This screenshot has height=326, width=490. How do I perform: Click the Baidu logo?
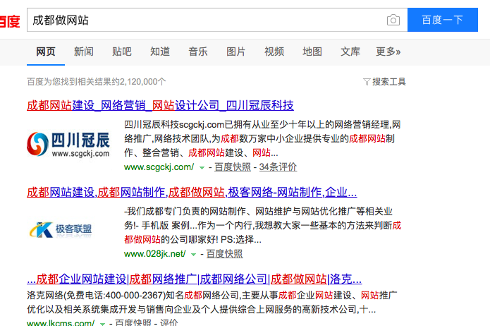(x=10, y=21)
